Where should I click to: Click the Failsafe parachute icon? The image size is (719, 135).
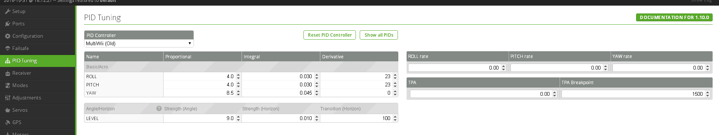[8, 48]
